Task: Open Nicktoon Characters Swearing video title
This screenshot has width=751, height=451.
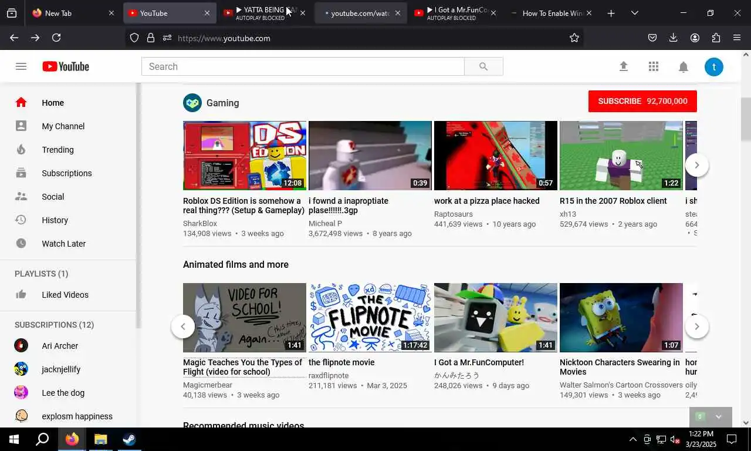Action: click(x=620, y=367)
